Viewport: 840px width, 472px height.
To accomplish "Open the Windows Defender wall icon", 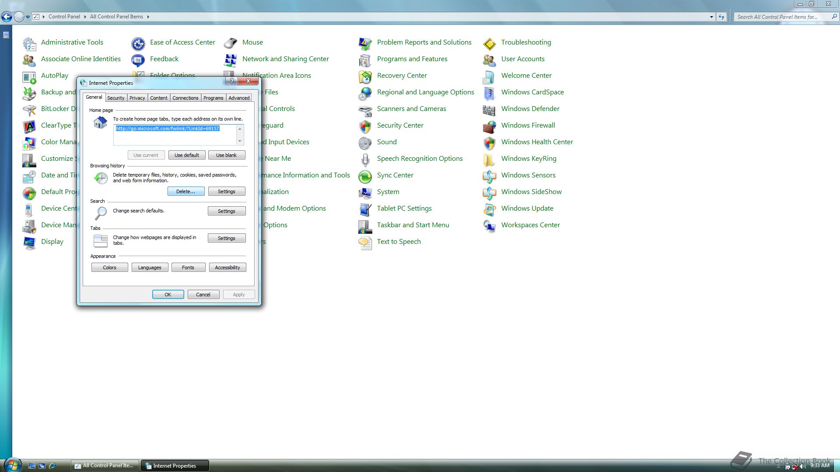I will [x=490, y=110].
